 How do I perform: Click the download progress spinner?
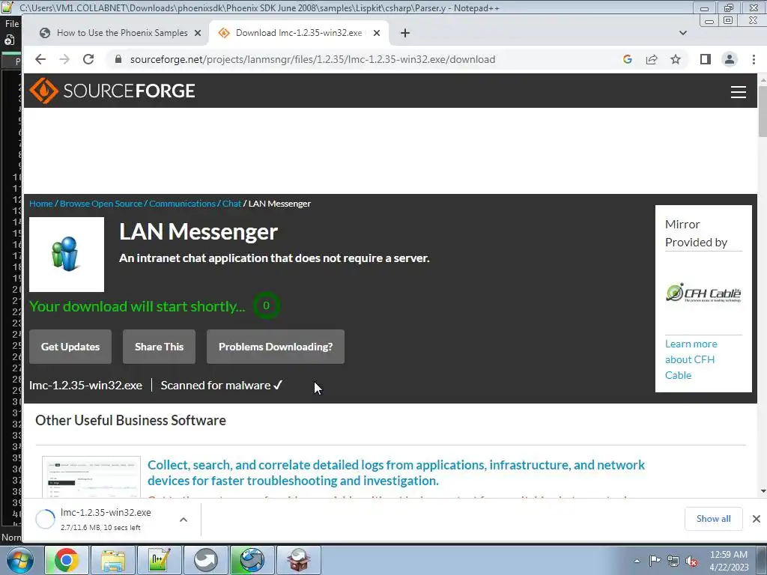45,520
